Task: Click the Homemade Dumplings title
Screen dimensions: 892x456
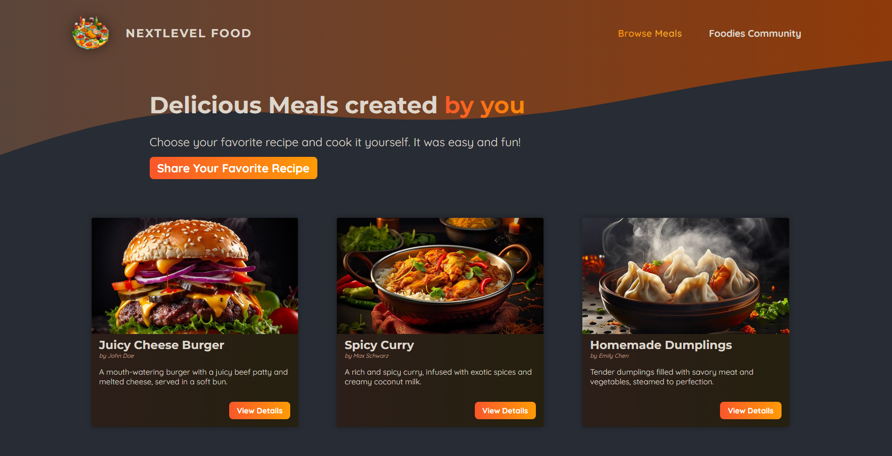Action: (x=661, y=345)
